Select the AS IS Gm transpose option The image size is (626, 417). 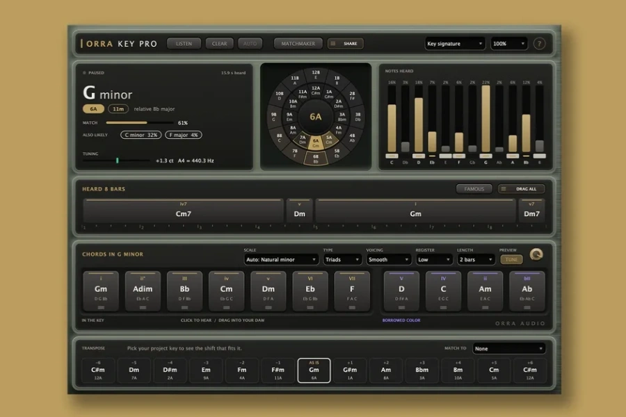pos(314,370)
